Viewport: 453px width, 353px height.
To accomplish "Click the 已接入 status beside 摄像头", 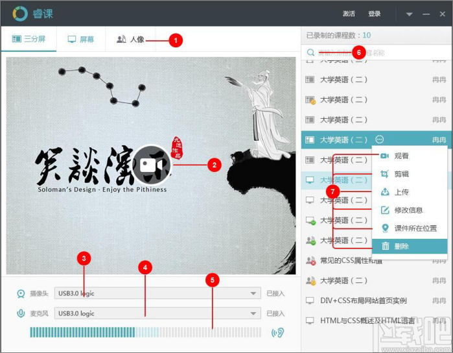I will pyautogui.click(x=275, y=293).
